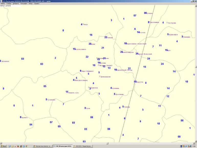Switch to SCH.SCH Редактор taskbar window
The height and width of the screenshot is (148, 197).
(x=83, y=146)
